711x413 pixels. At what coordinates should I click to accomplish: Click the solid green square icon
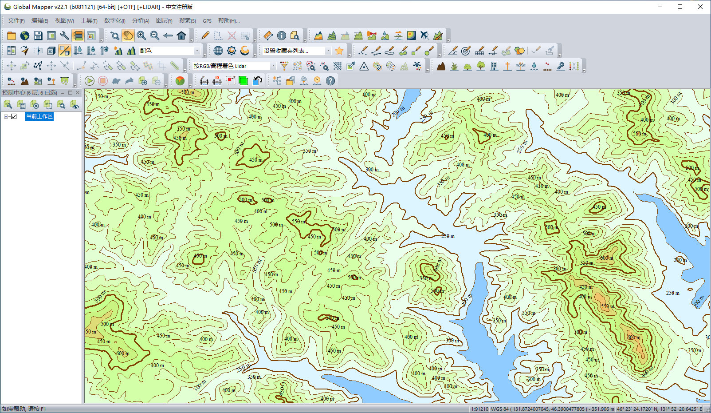coord(243,81)
